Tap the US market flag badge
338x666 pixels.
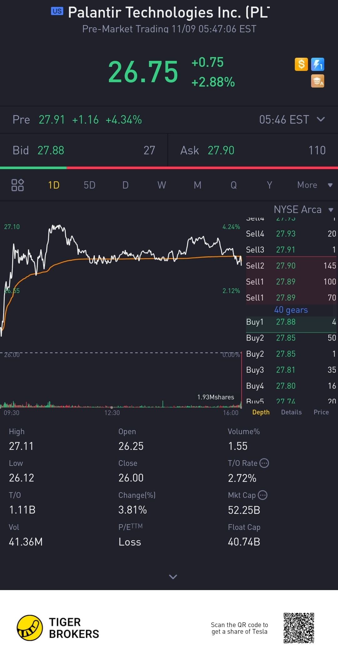click(57, 11)
